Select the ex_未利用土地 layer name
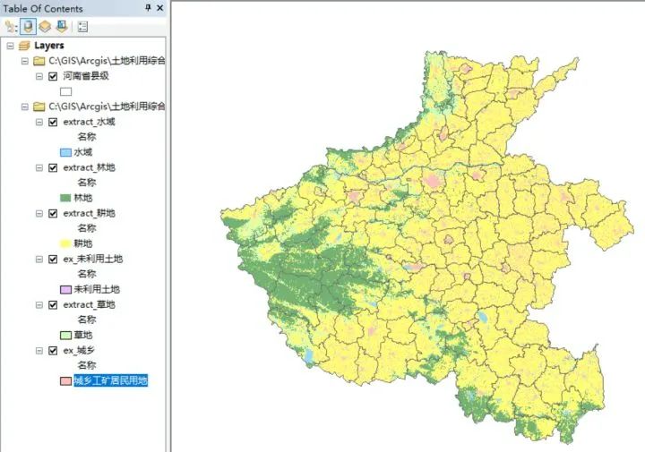 pyautogui.click(x=93, y=259)
